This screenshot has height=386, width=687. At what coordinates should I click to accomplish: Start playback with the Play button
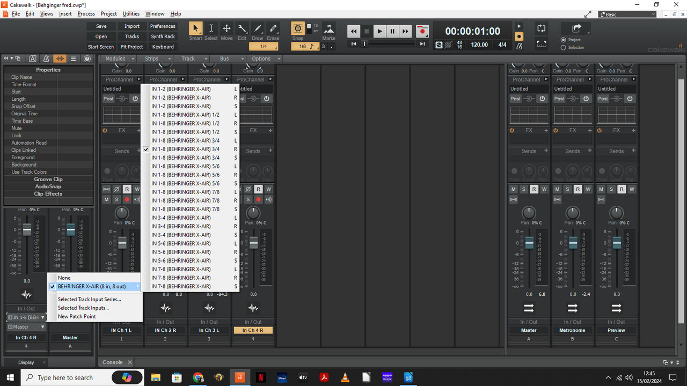(379, 31)
